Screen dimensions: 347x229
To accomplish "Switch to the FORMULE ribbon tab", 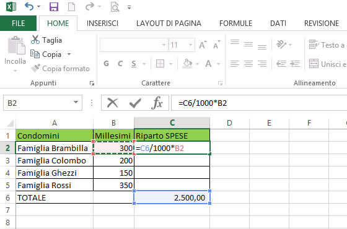I will pos(235,24).
